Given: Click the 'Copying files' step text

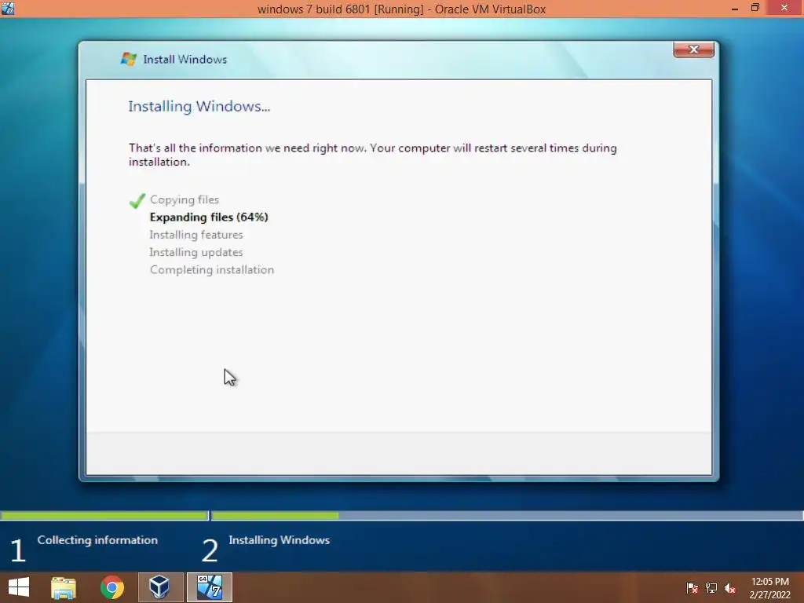Looking at the screenshot, I should [x=185, y=200].
